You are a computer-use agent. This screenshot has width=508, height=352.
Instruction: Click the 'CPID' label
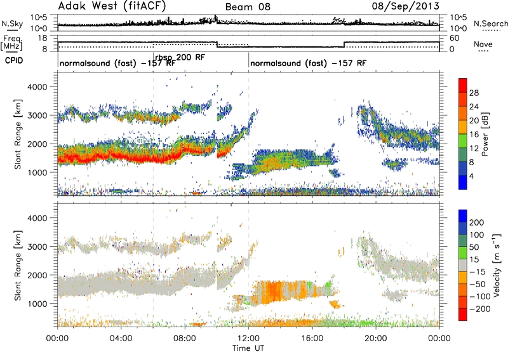(14, 60)
